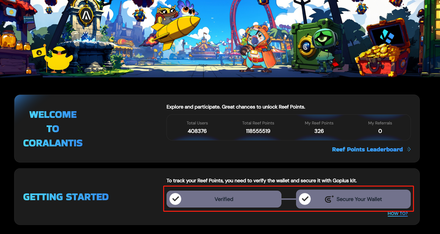Click the Total Reef Points label
Image resolution: width=440 pixels, height=234 pixels.
click(258, 123)
